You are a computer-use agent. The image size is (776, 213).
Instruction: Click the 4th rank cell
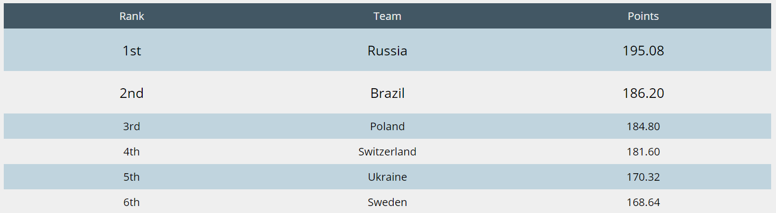tap(132, 152)
